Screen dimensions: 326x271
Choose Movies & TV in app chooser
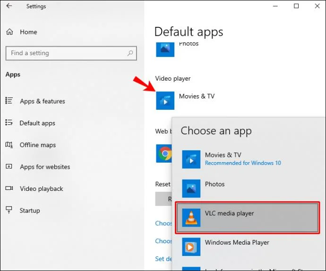(248, 159)
